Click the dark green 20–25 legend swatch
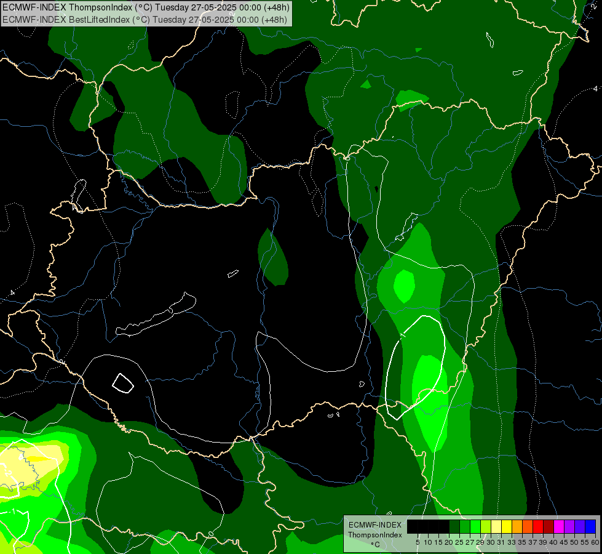Image resolution: width=602 pixels, height=554 pixels. [x=454, y=526]
